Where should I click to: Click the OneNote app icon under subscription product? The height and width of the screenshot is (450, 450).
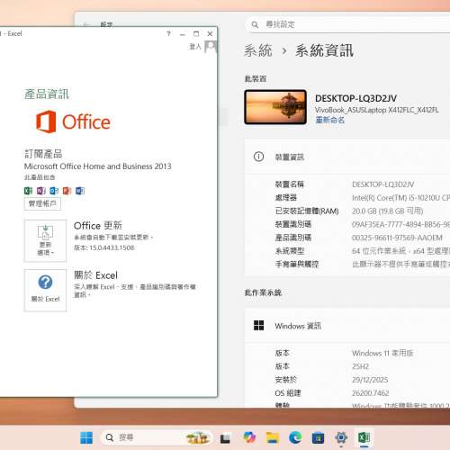click(x=41, y=191)
